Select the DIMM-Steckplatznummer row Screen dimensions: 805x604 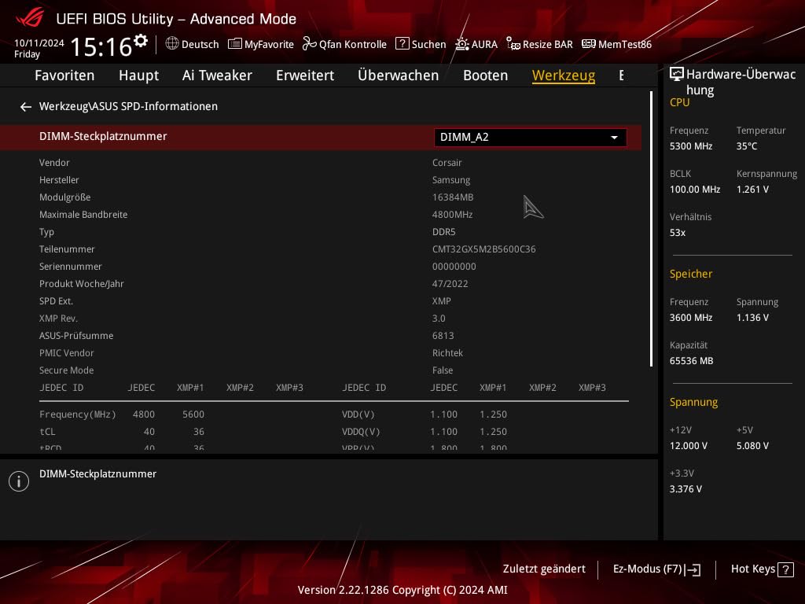point(321,137)
